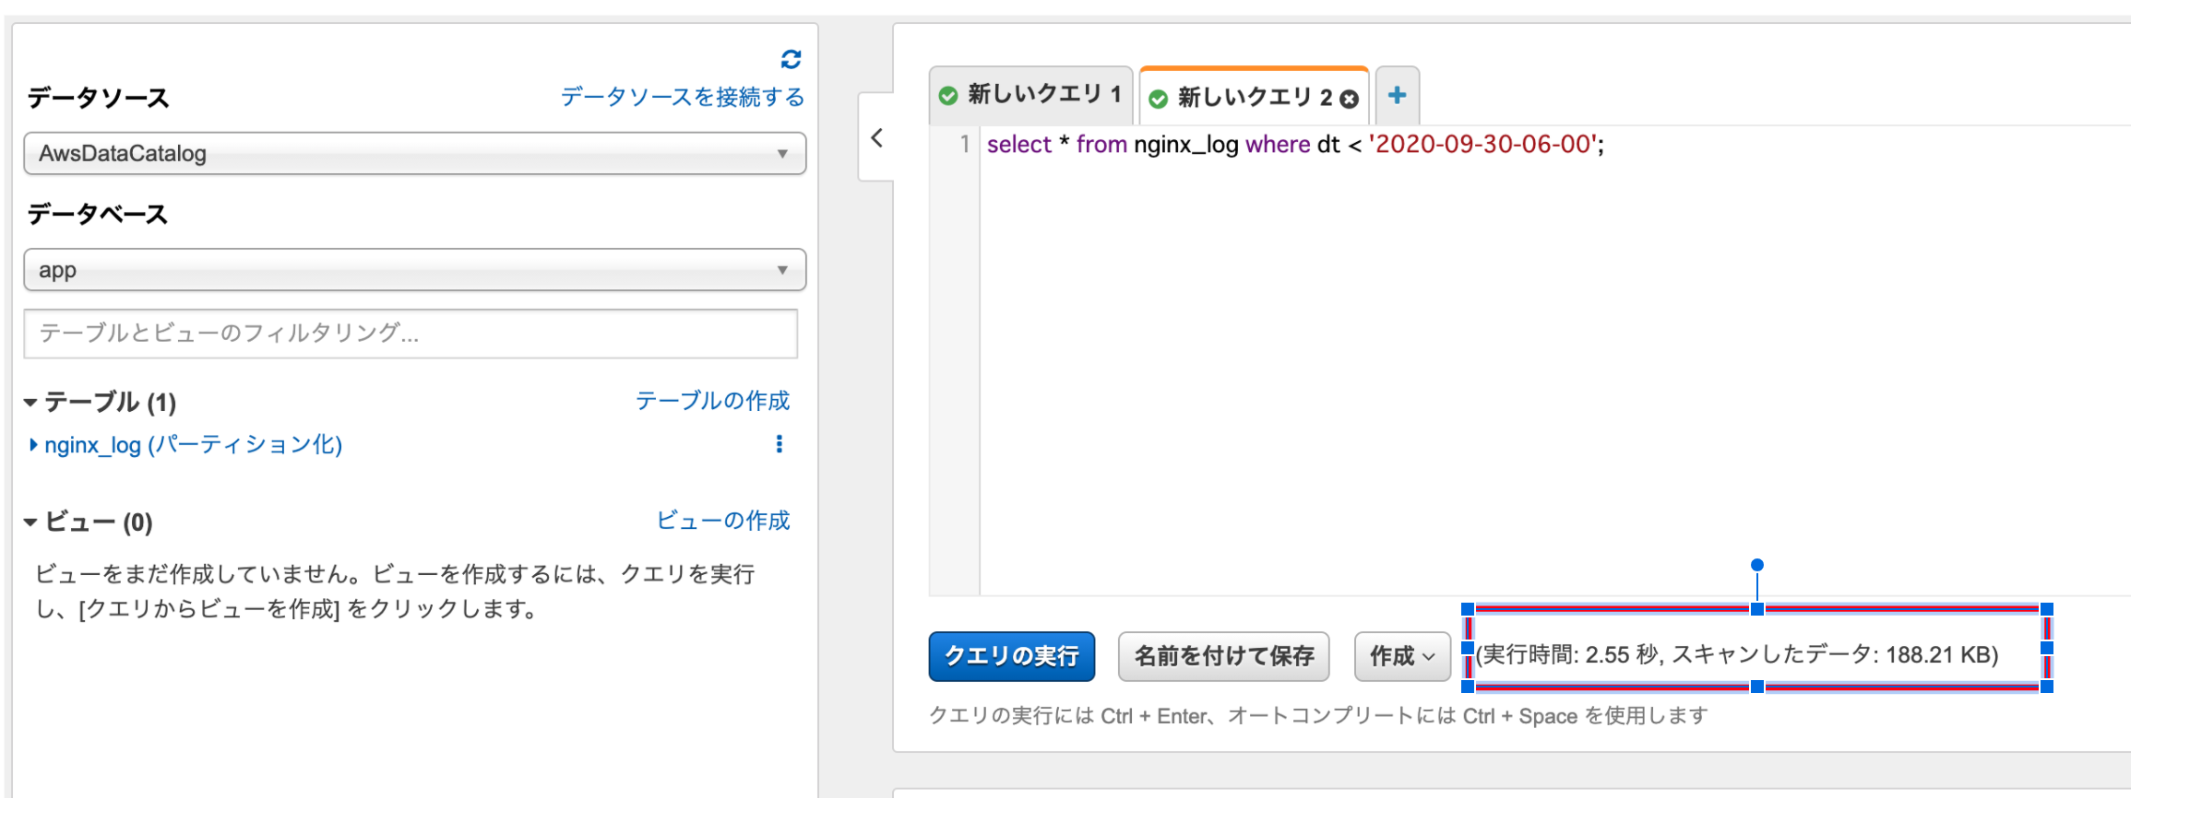Expand the nginx_log table columns

[34, 445]
